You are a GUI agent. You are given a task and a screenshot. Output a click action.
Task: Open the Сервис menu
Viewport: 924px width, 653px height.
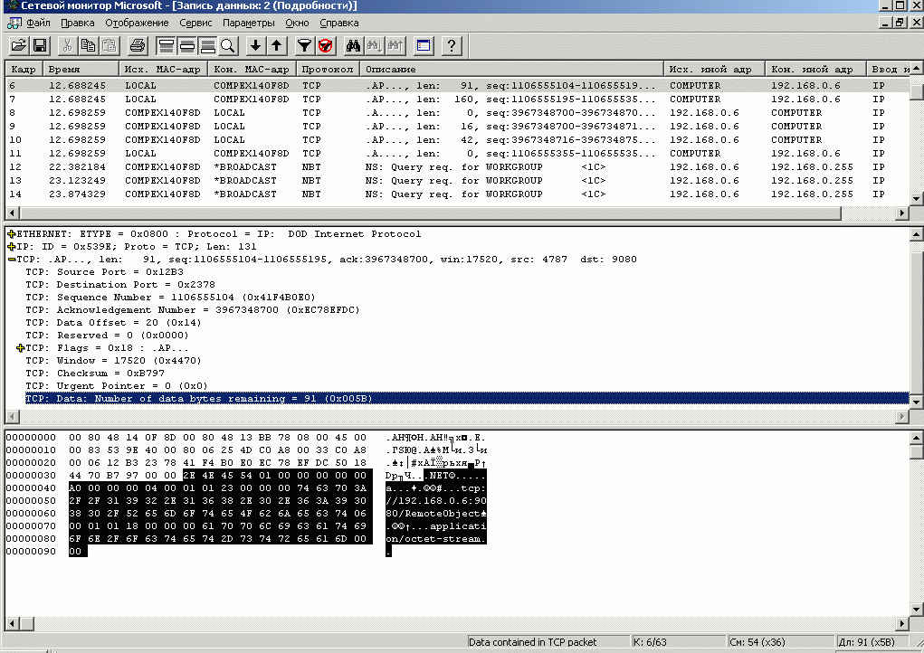[x=195, y=23]
